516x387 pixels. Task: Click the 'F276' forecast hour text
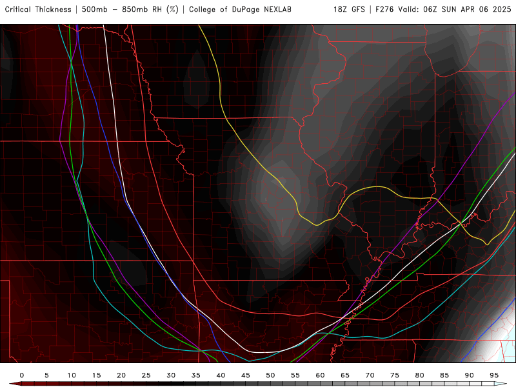[385, 10]
